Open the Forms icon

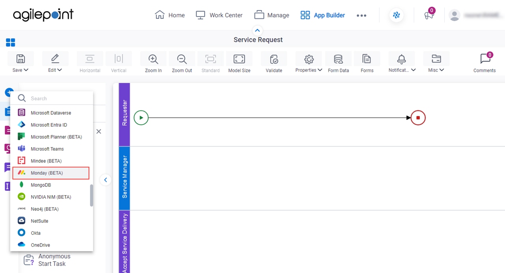tap(367, 59)
